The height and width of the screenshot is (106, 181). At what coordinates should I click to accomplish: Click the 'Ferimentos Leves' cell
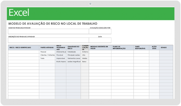(73, 58)
